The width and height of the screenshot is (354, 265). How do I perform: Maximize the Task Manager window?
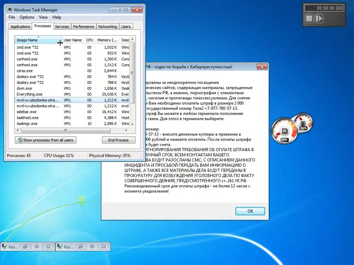(125, 10)
